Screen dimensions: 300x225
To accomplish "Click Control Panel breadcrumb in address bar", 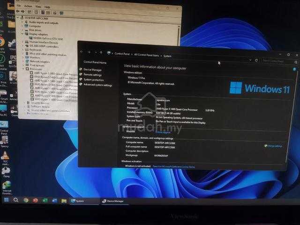I will point(122,54).
